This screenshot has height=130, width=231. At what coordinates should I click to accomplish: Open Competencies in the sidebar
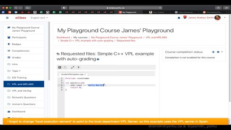point(24,51)
